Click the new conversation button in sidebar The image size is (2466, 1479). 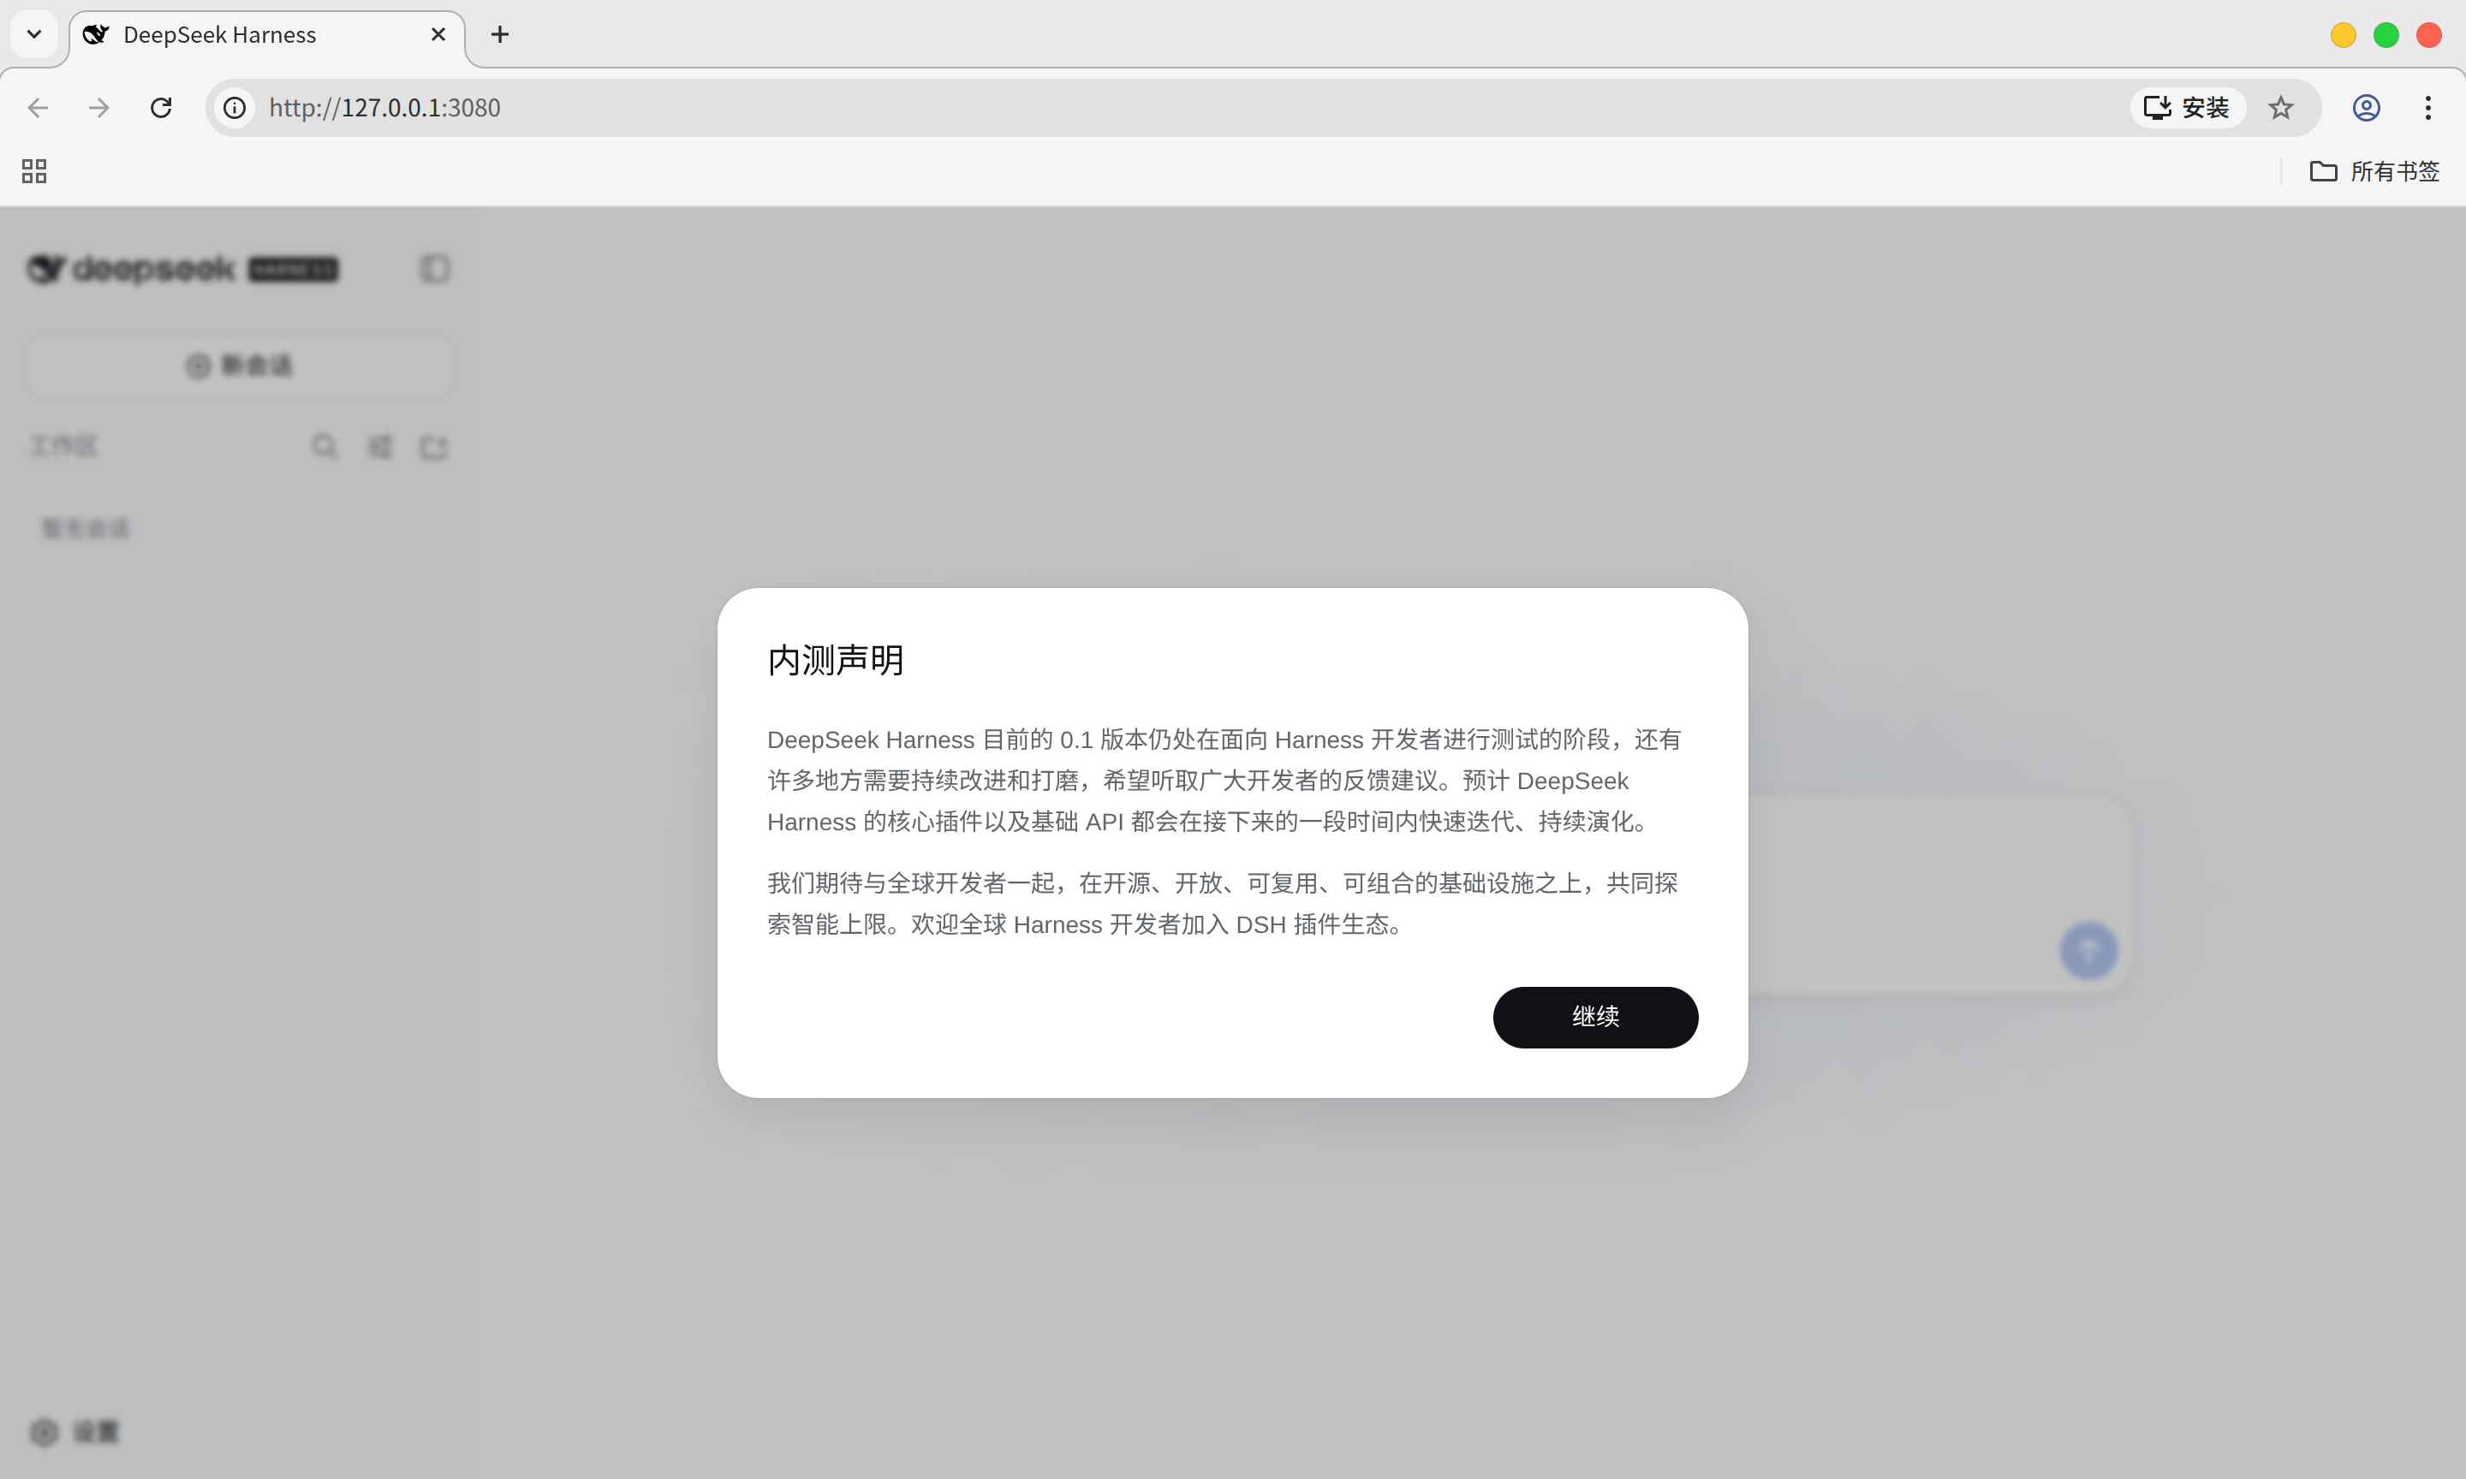(x=239, y=365)
